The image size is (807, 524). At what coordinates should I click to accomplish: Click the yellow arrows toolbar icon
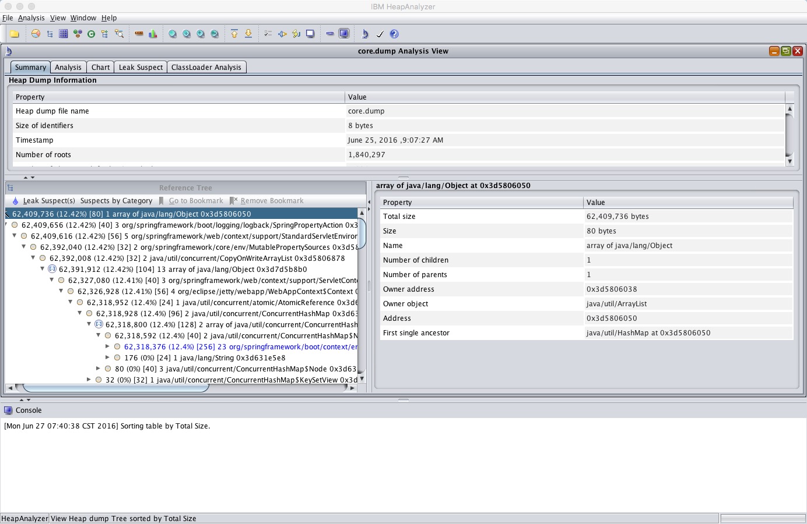(296, 34)
